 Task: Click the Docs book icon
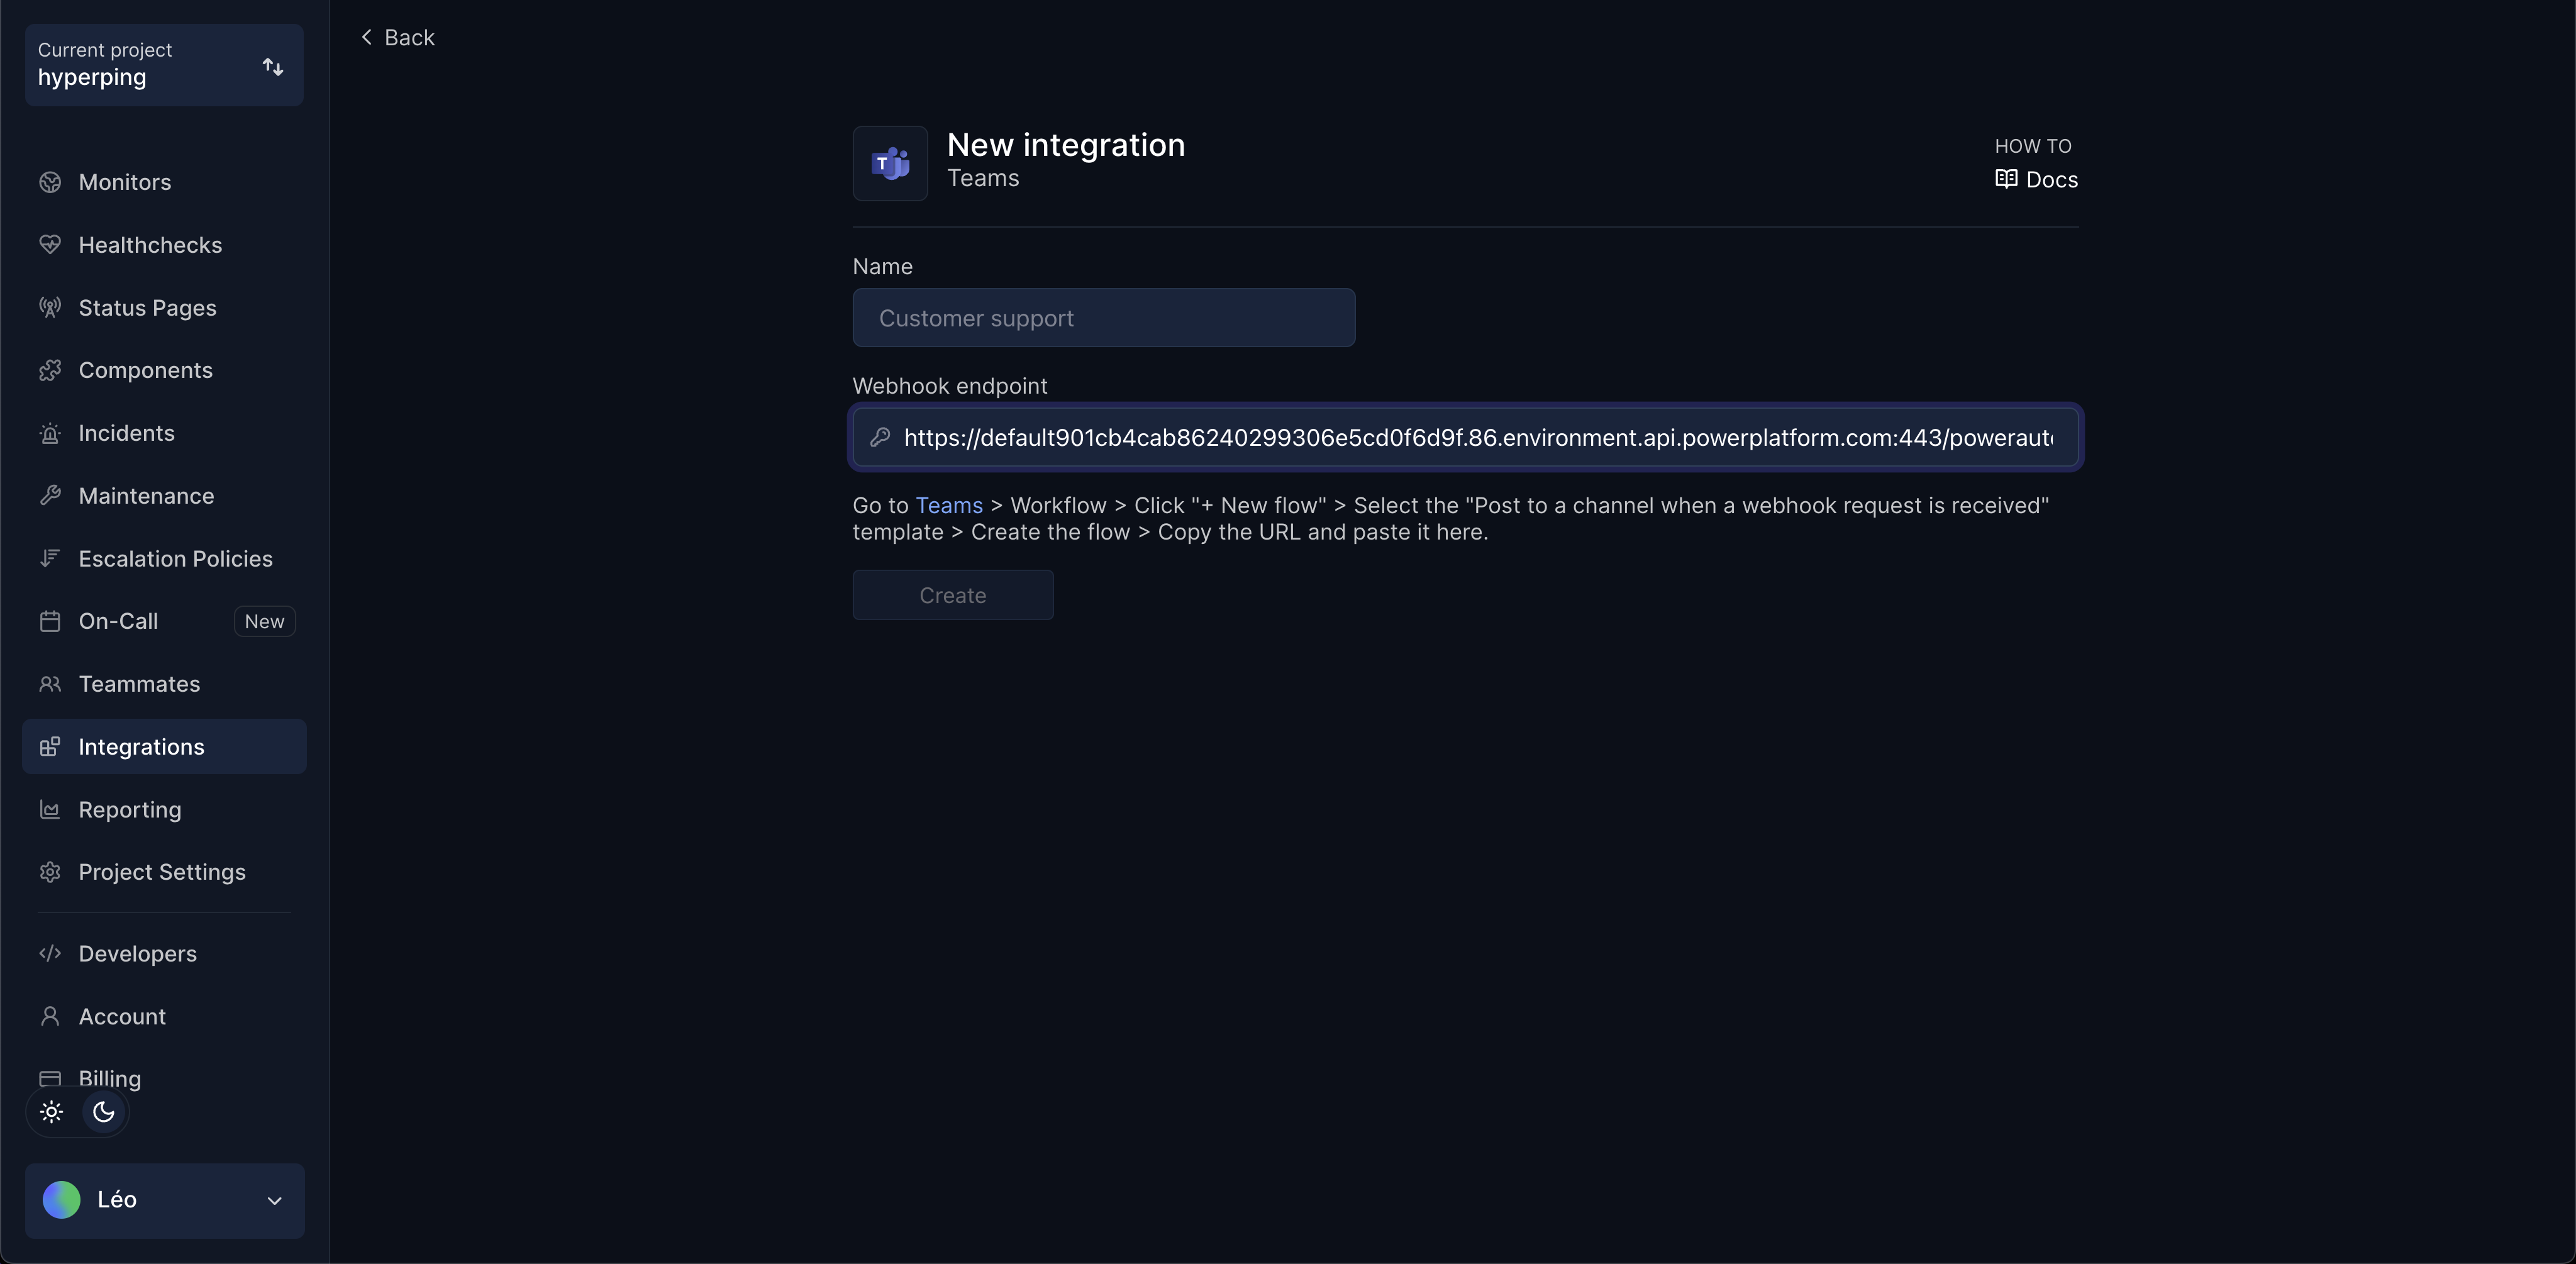[2006, 179]
